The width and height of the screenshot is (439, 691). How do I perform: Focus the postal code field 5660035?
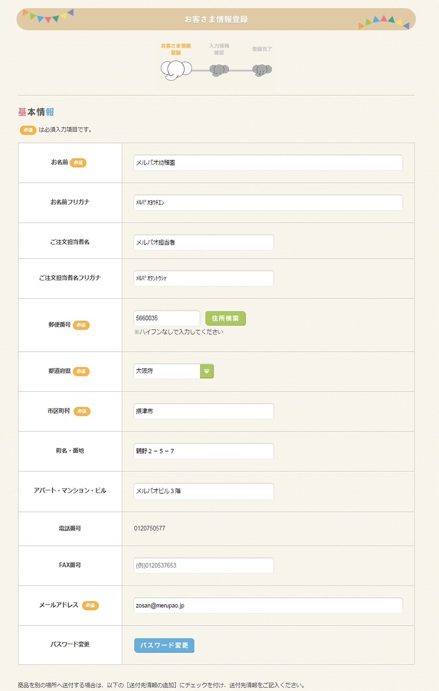(167, 318)
